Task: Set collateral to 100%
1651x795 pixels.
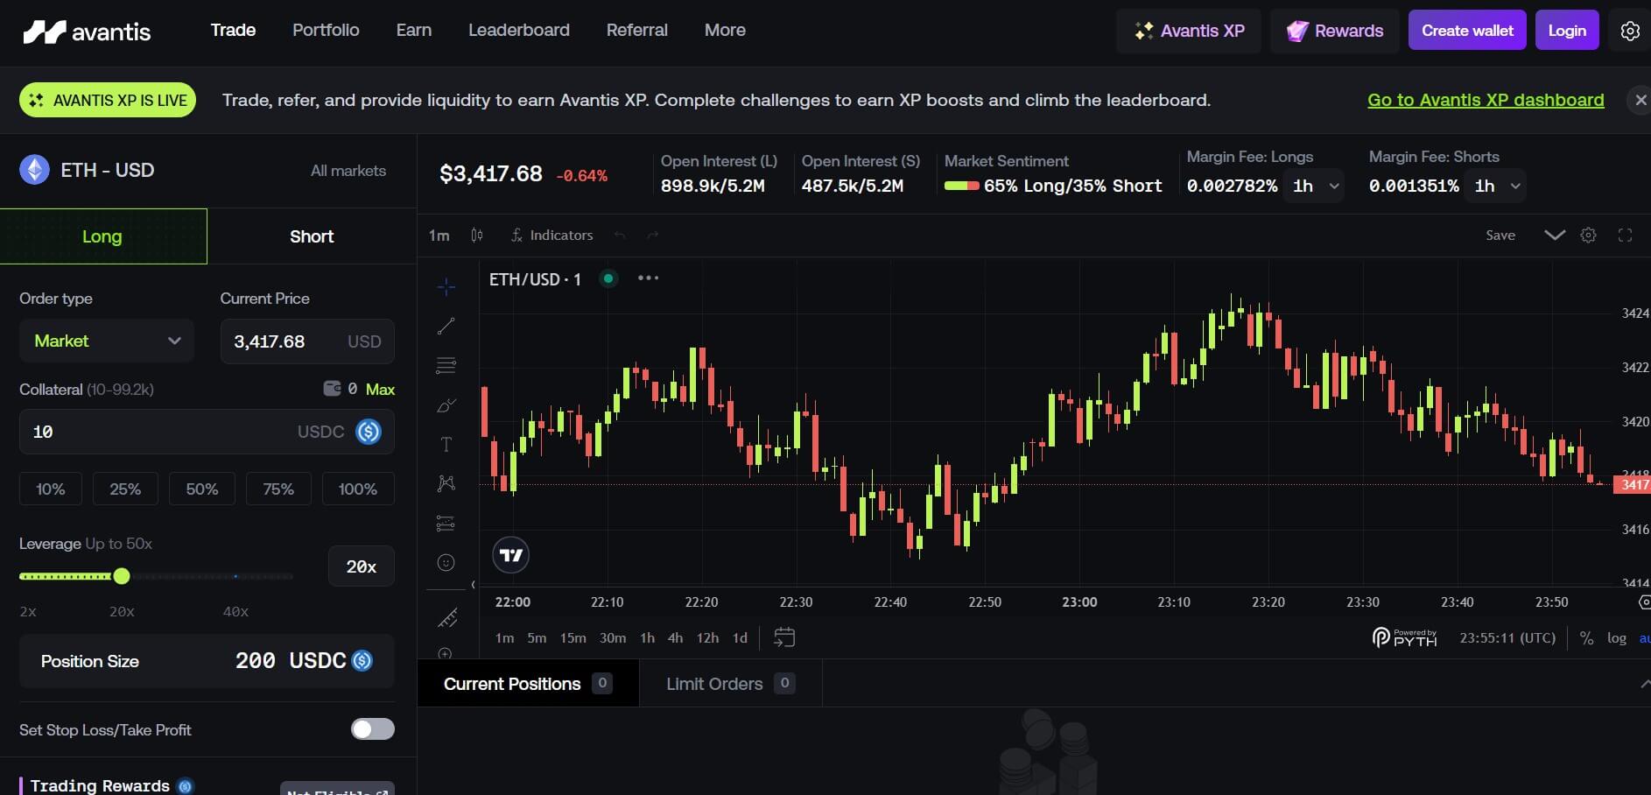Action: (358, 489)
